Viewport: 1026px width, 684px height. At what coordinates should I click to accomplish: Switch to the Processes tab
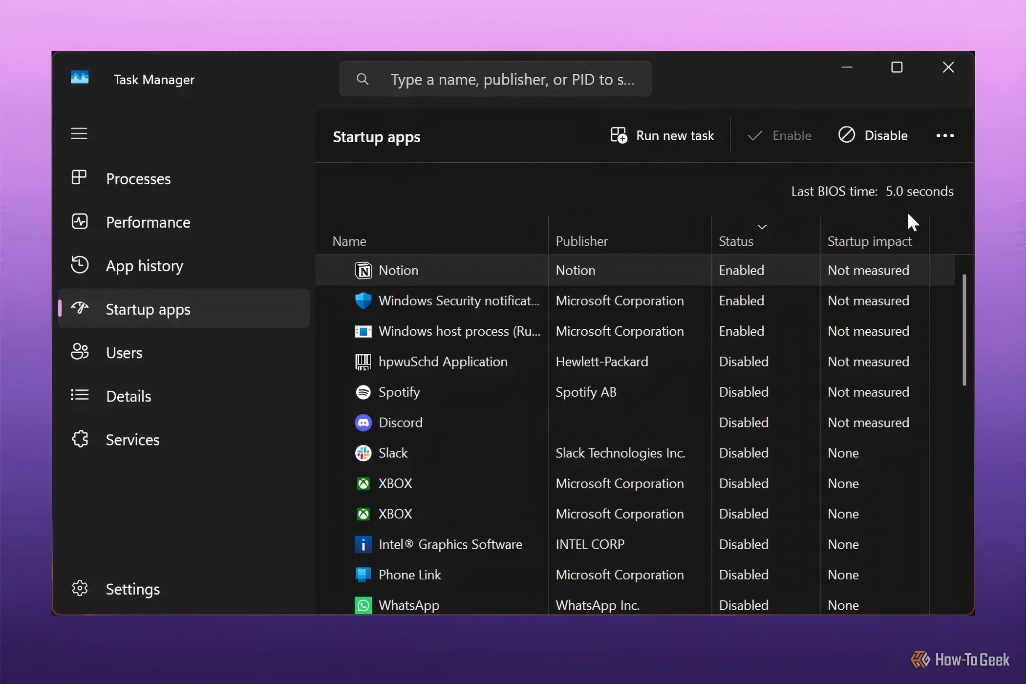coord(184,178)
